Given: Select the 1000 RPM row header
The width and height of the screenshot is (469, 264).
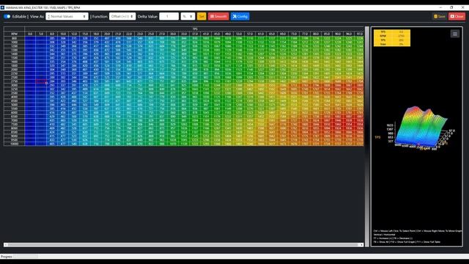Looking at the screenshot, I should tap(14, 43).
